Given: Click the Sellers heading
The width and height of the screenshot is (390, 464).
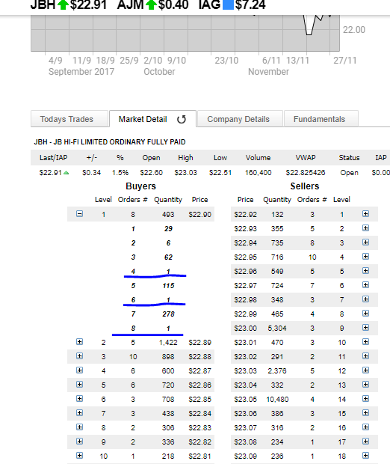Looking at the screenshot, I should [305, 186].
